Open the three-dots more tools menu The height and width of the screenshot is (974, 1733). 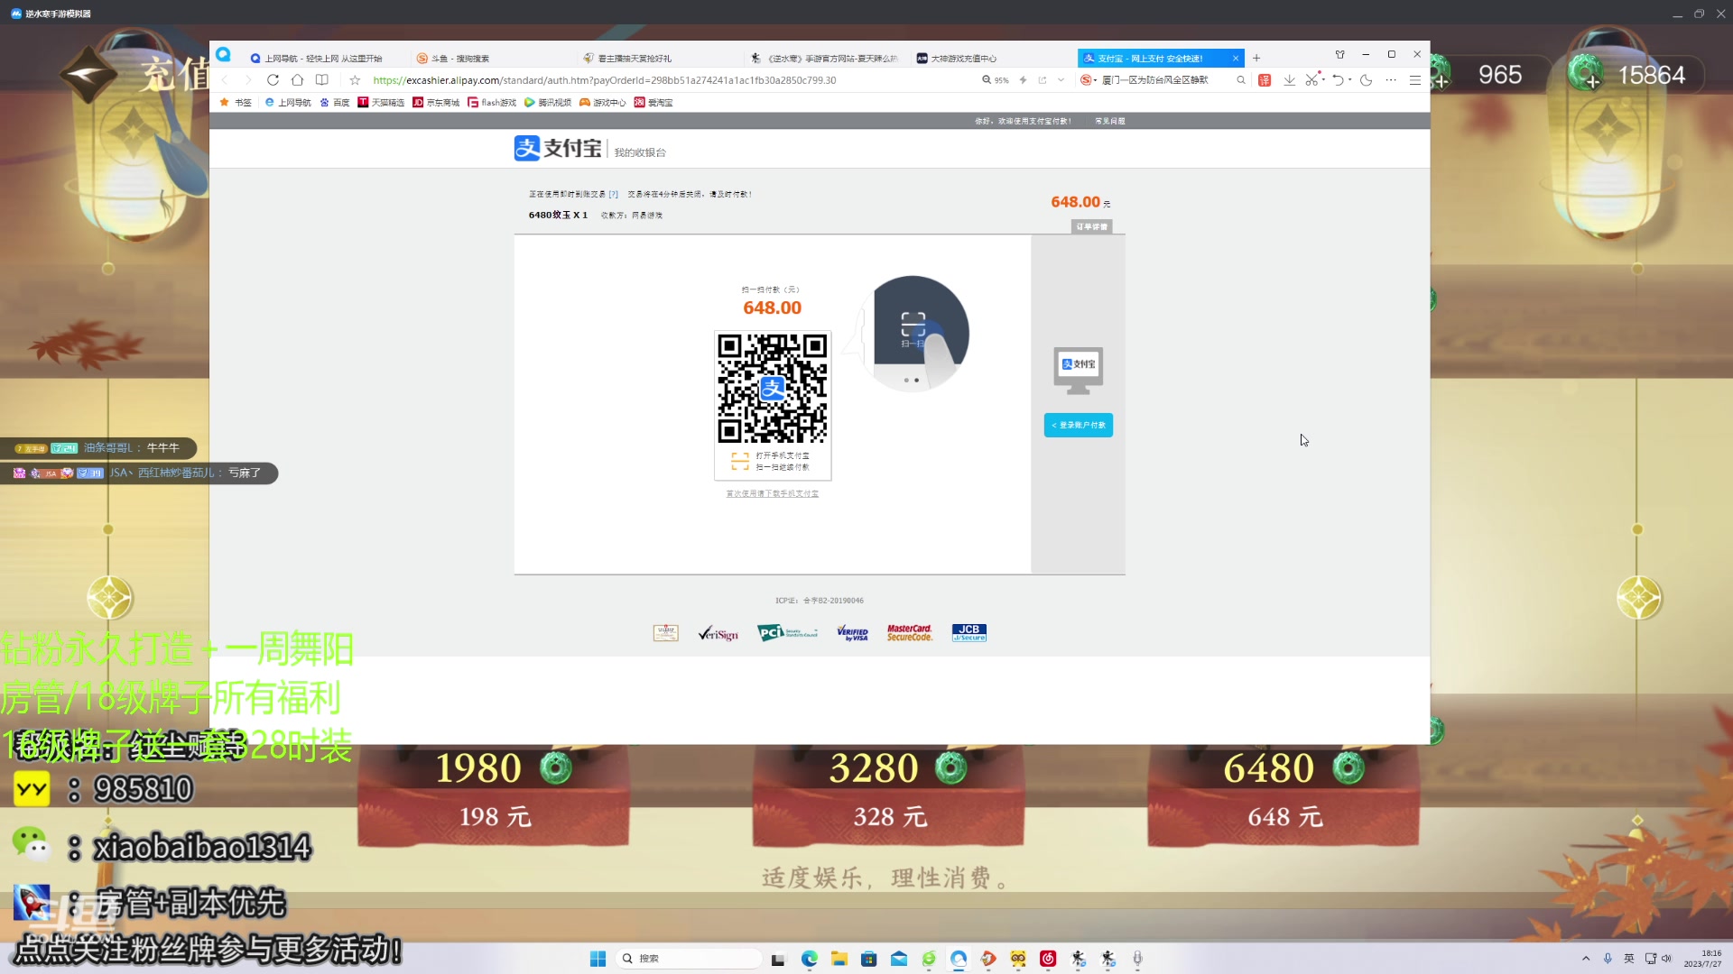(1391, 80)
